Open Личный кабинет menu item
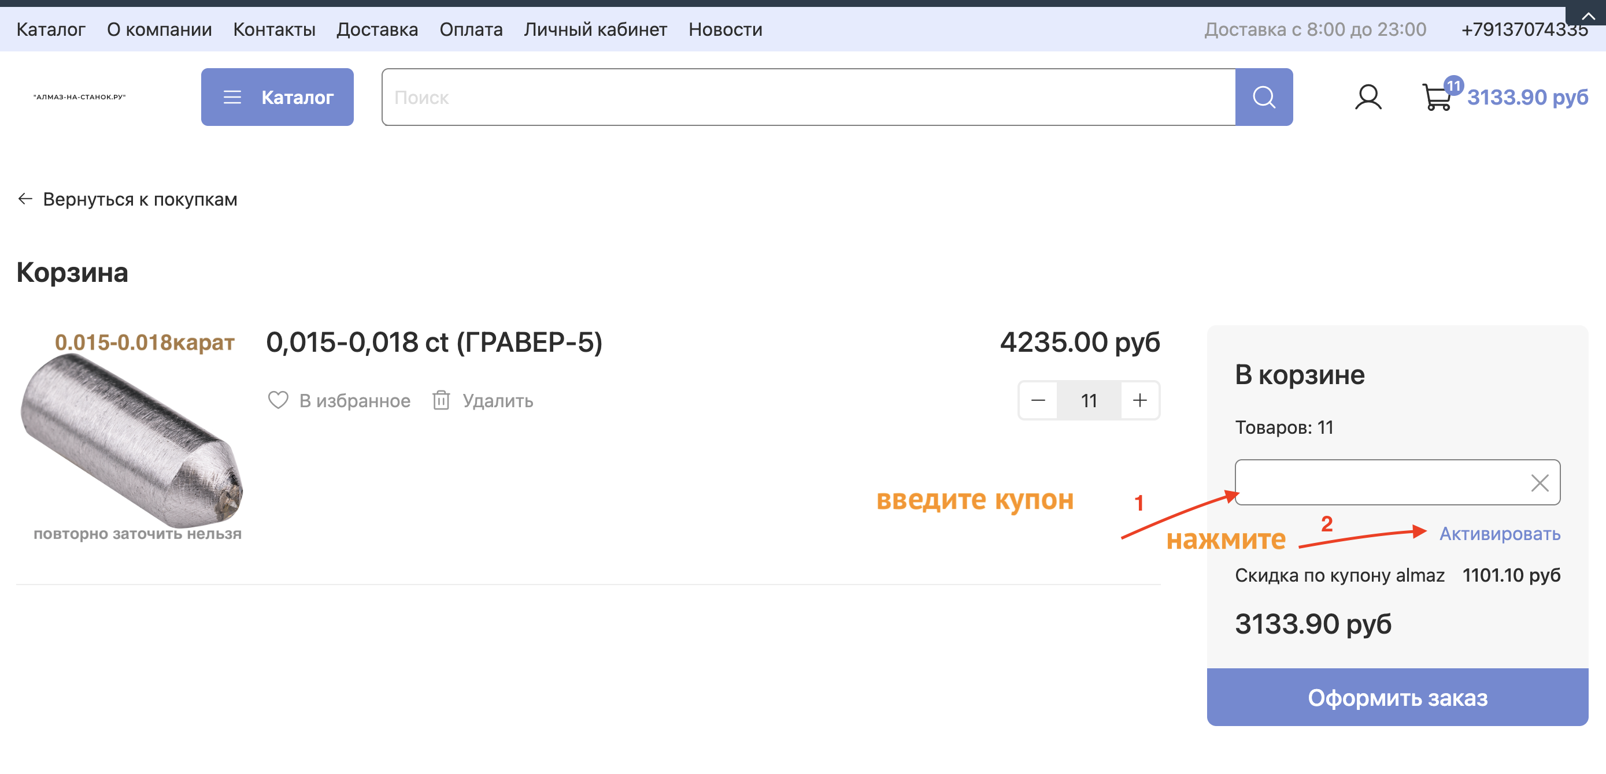This screenshot has width=1606, height=774. pyautogui.click(x=595, y=29)
